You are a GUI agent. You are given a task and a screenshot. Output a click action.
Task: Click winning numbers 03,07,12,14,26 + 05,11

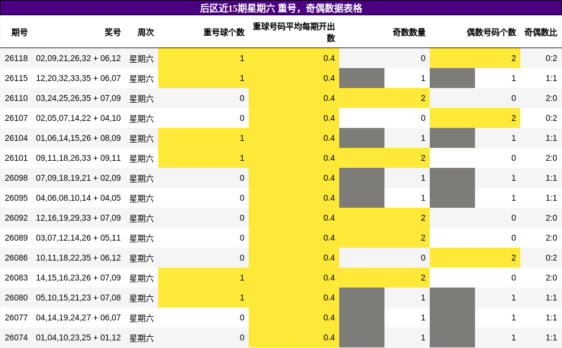[x=79, y=238]
